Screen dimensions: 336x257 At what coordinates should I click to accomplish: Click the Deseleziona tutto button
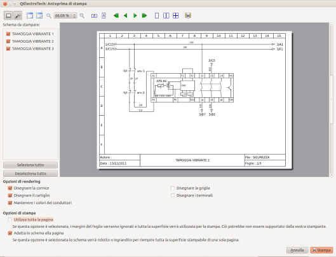coord(30,174)
